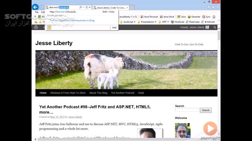Click the May 14, 2013 date link
This screenshot has width=252, height=141.
click(x=57, y=117)
